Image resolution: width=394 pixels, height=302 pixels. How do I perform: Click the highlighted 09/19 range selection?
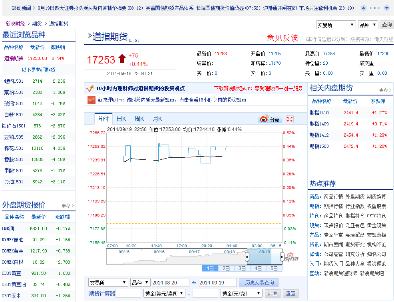[265, 256]
